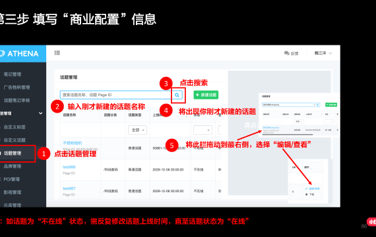Click the 不在线 status in test666 row

click(199, 170)
